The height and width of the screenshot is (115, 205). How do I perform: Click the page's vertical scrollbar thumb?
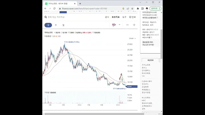(x=161, y=44)
